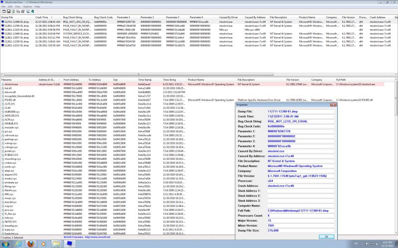Close the Properties dialog with X
398x248 pixels.
click(333, 105)
